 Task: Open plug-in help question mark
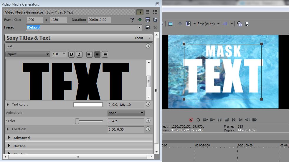(132, 20)
